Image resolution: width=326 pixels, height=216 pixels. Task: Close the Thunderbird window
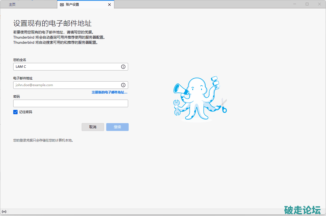point(320,4)
